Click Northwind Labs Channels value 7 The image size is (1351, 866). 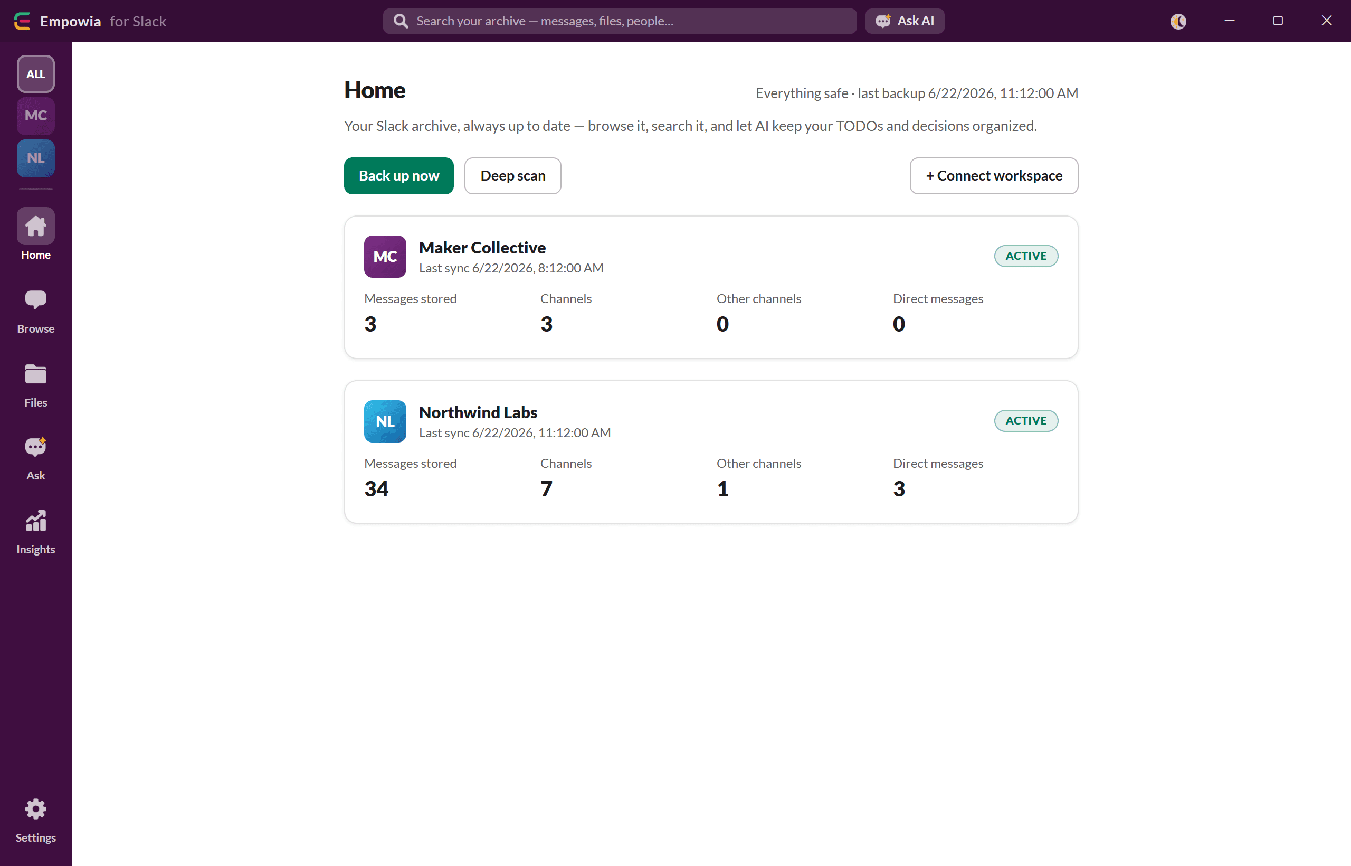click(x=547, y=488)
